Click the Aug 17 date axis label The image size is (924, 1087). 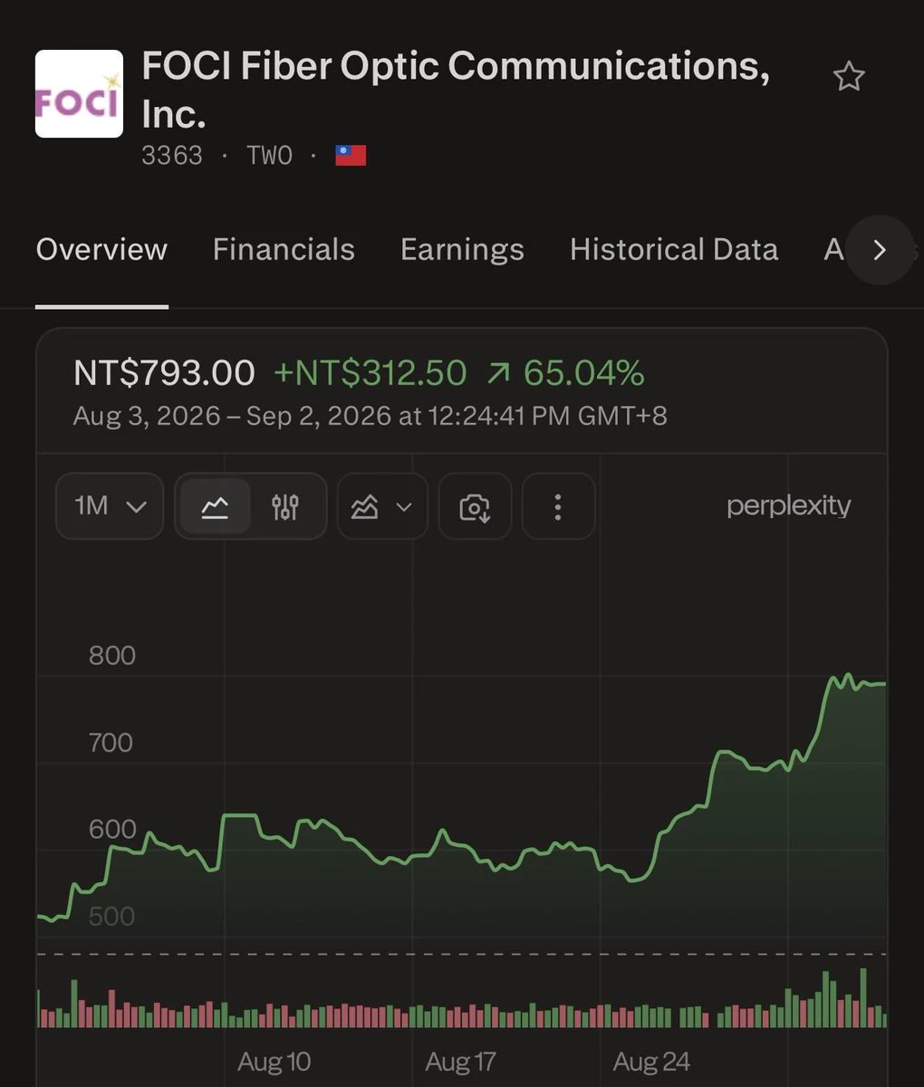click(x=461, y=1062)
